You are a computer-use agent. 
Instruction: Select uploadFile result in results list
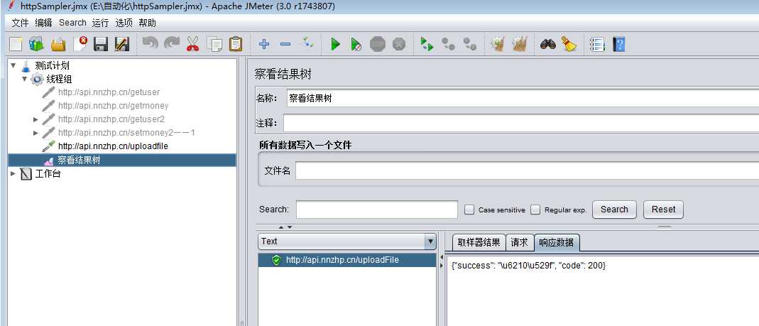coord(347,260)
